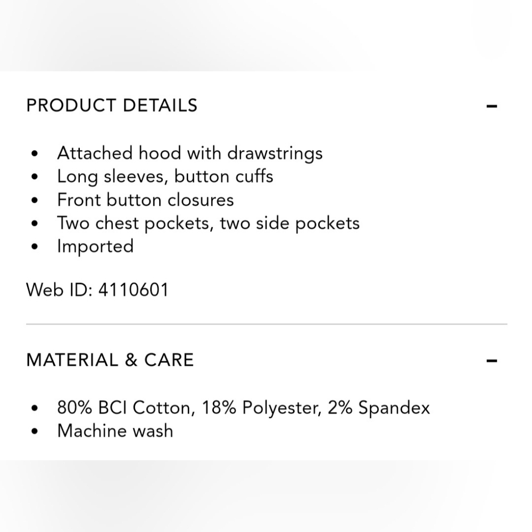Screen dimensions: 532x532
Task: Click the "Front button closures" detail
Action: (x=145, y=200)
